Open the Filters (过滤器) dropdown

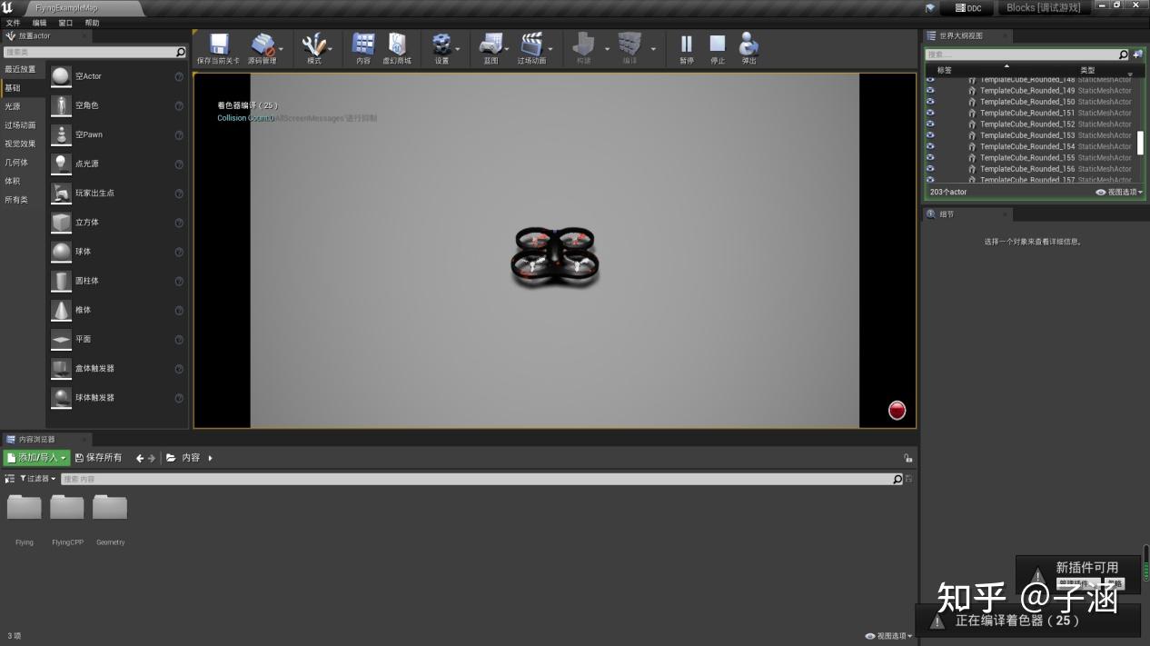[38, 479]
